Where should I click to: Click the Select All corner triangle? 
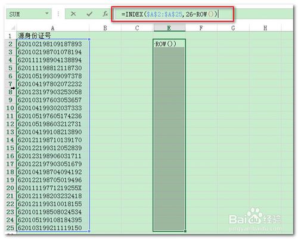13,27
